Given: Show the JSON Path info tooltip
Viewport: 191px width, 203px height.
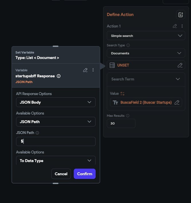Looking at the screenshot, I should click(37, 133).
